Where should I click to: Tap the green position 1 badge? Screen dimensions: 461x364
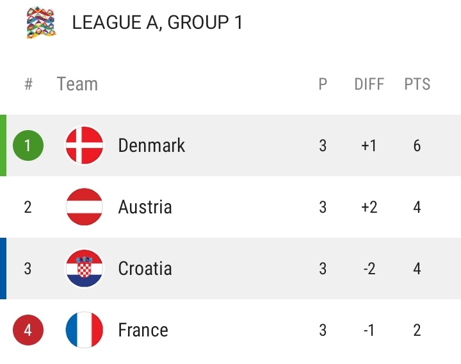tap(28, 145)
